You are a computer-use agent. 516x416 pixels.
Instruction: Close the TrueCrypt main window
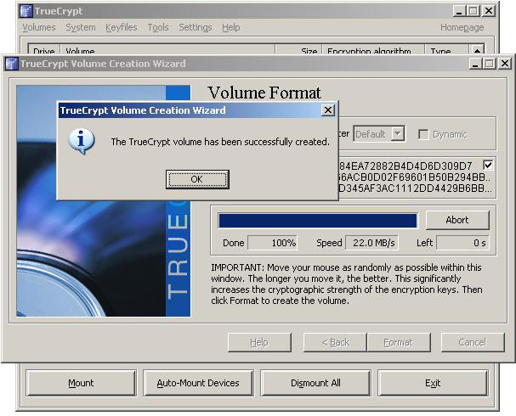[489, 11]
